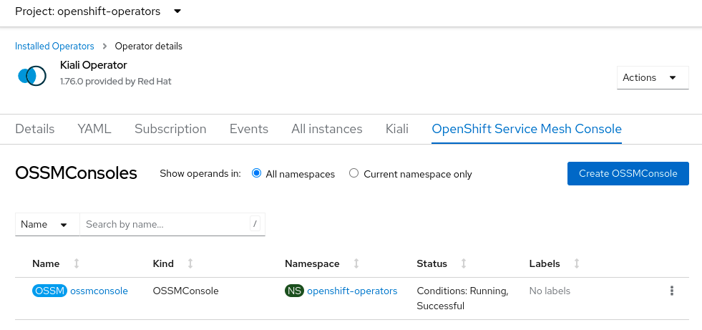Click the Kiali Operator logo icon
Screen dimensions: 702x330
[x=31, y=74]
